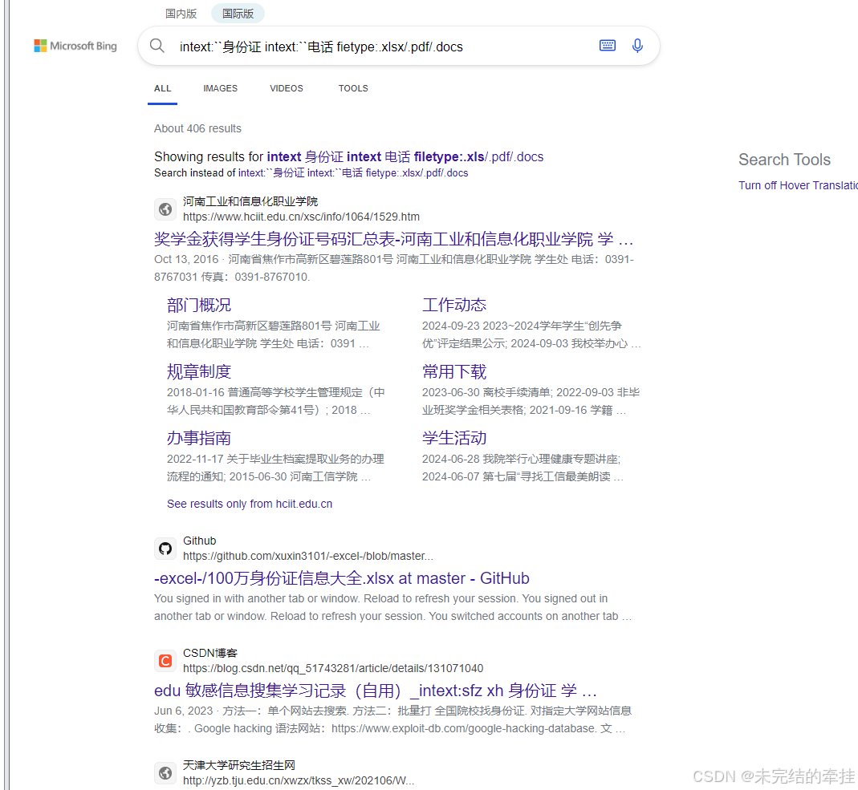
Task: Start voice search with the microphone icon
Action: 637,46
